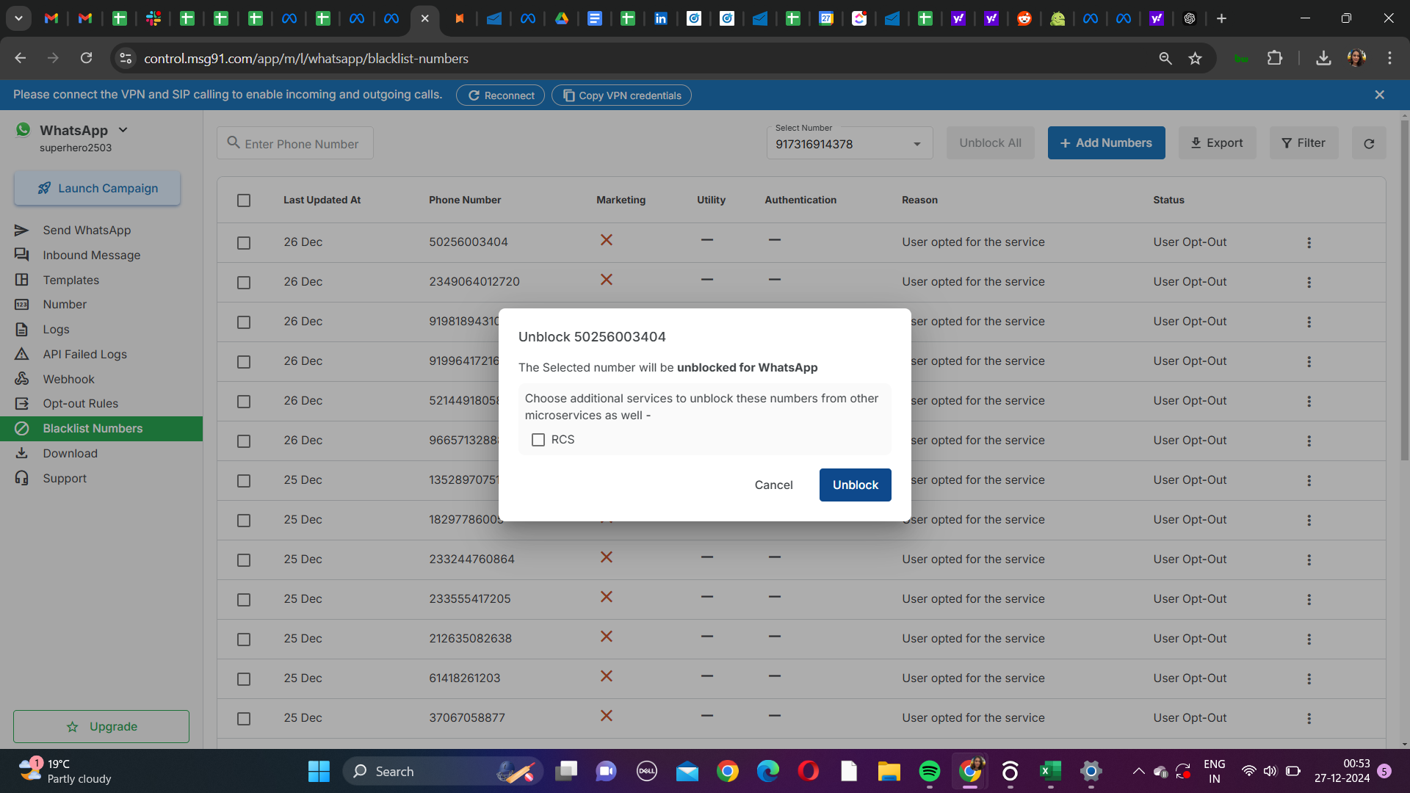Screen dimensions: 1410x793
Task: Tick the select-all header checkbox
Action: (244, 200)
